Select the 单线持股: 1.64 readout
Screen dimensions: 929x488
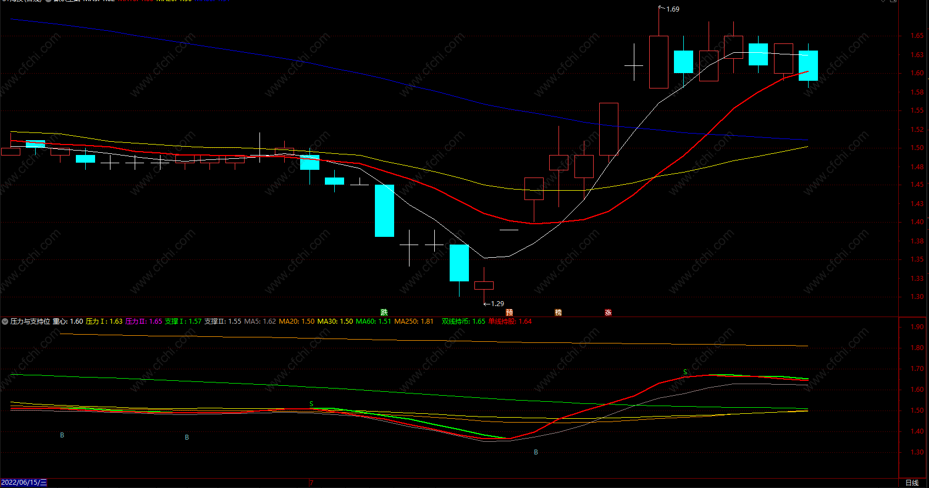click(x=510, y=321)
